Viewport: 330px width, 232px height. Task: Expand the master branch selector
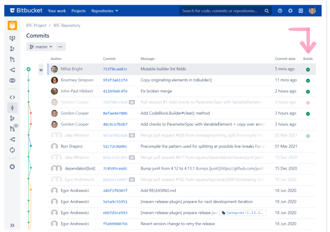click(41, 47)
